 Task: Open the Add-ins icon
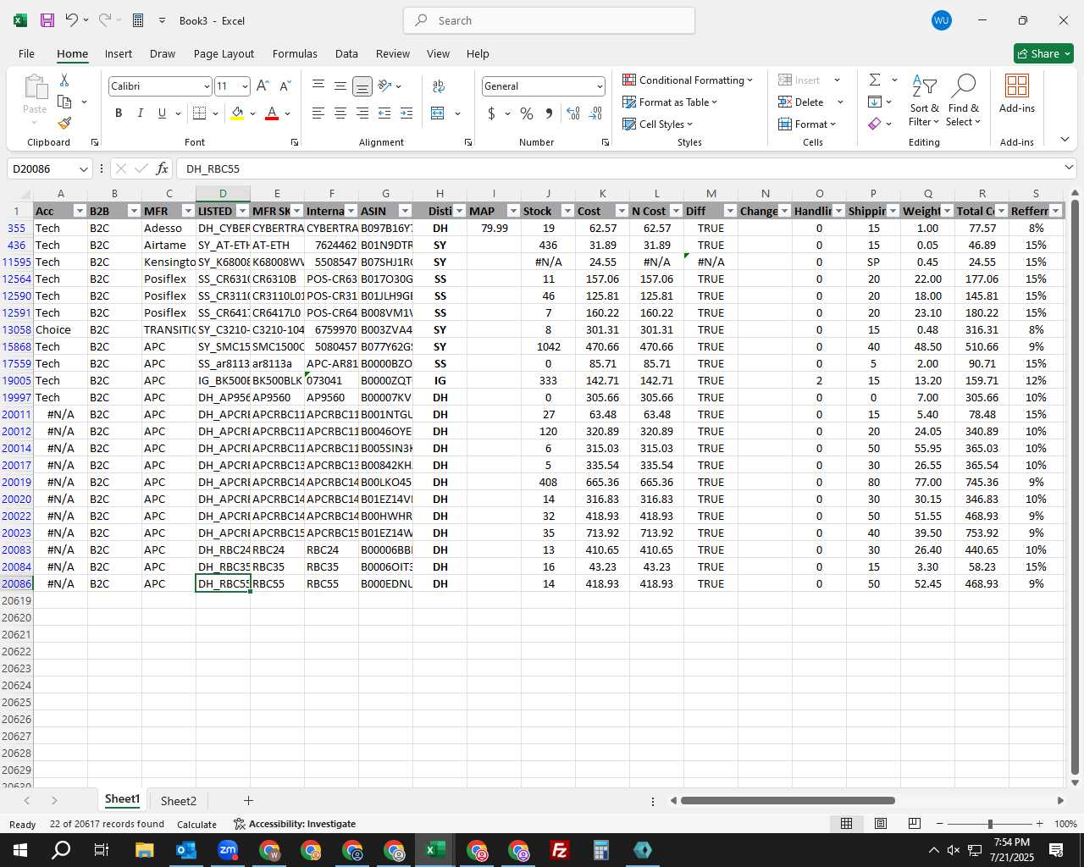click(1016, 93)
